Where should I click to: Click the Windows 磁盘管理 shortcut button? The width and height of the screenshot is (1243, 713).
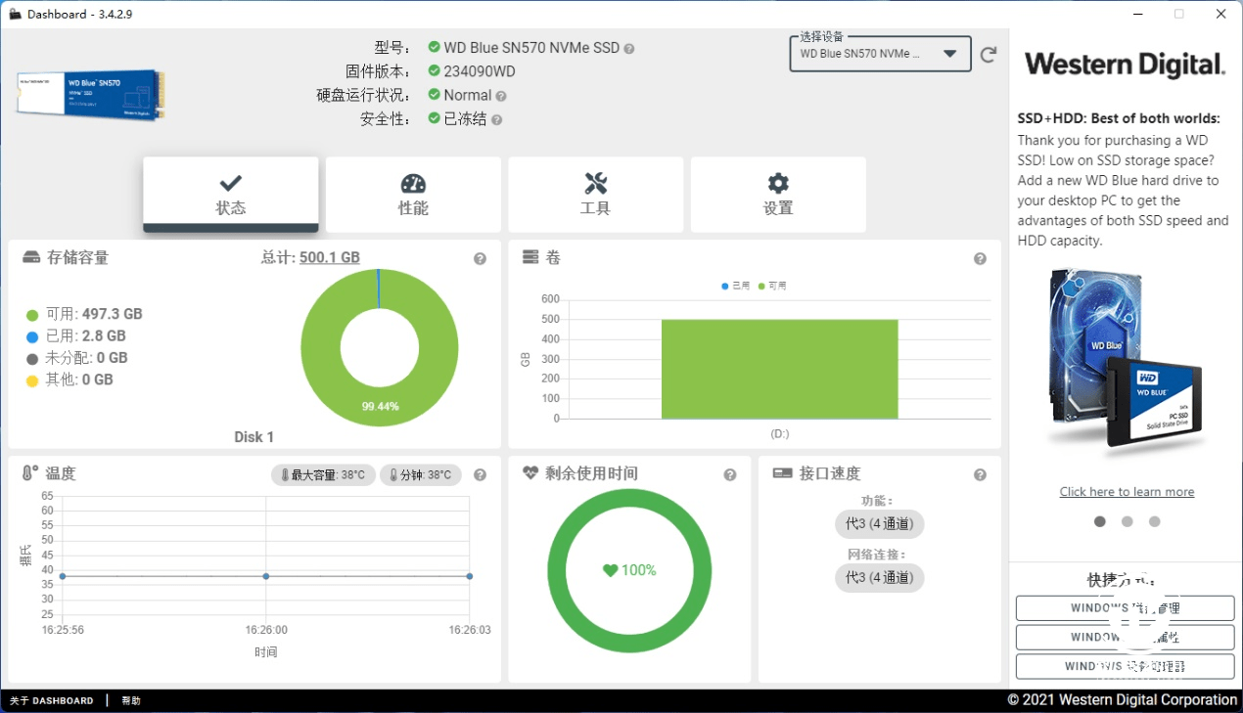coord(1124,607)
